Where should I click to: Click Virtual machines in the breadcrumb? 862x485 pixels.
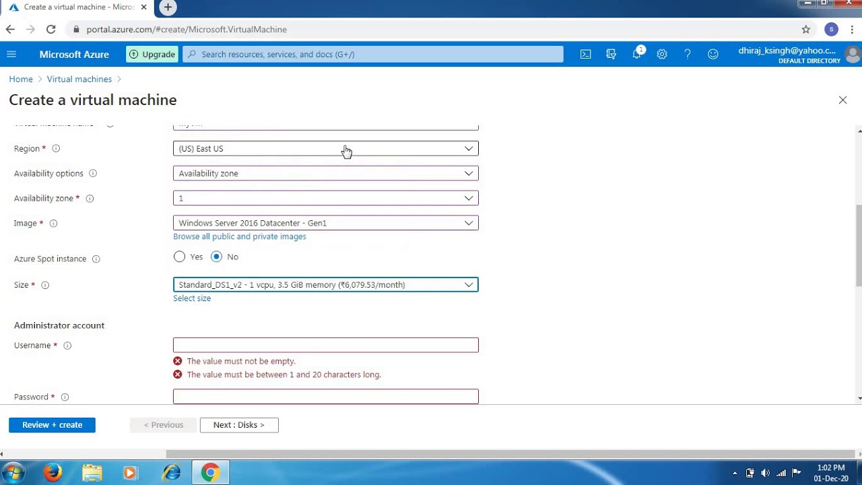point(79,79)
